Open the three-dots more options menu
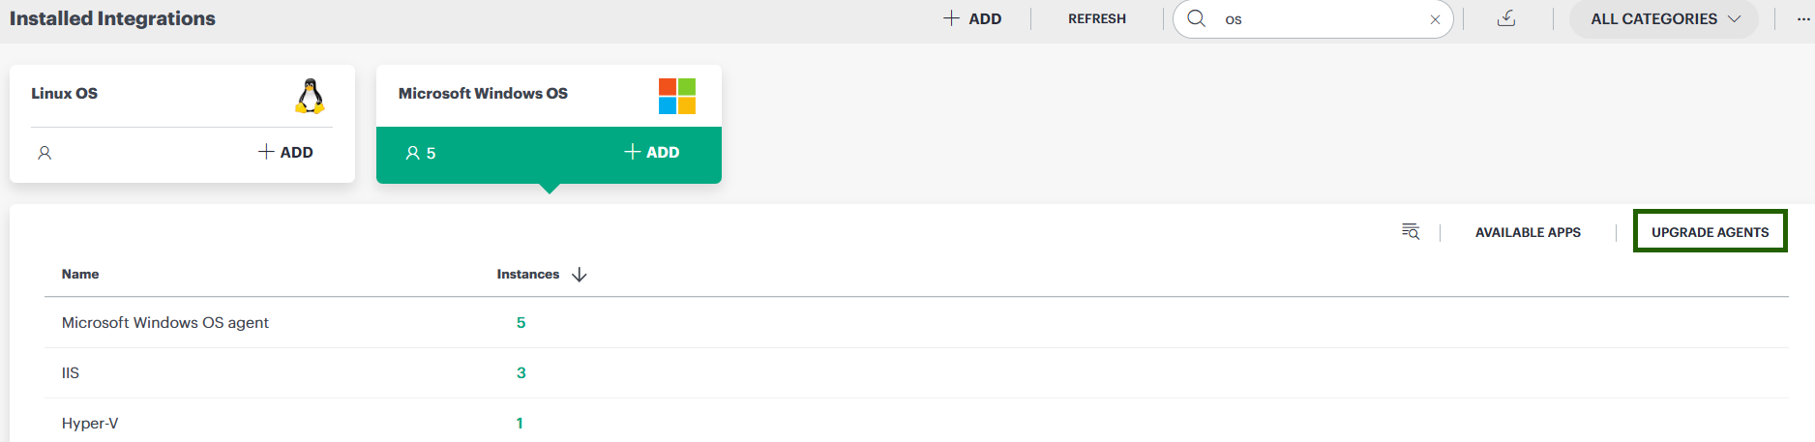 [1803, 19]
